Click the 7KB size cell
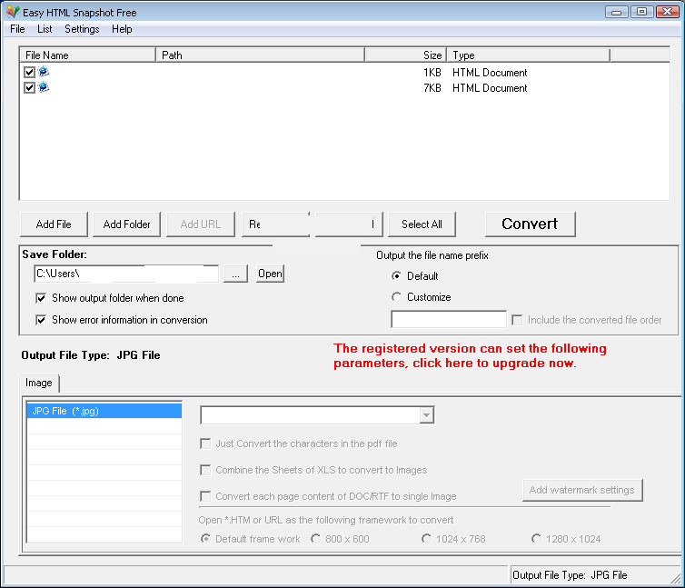Screen dimensions: 685x588 click(432, 88)
